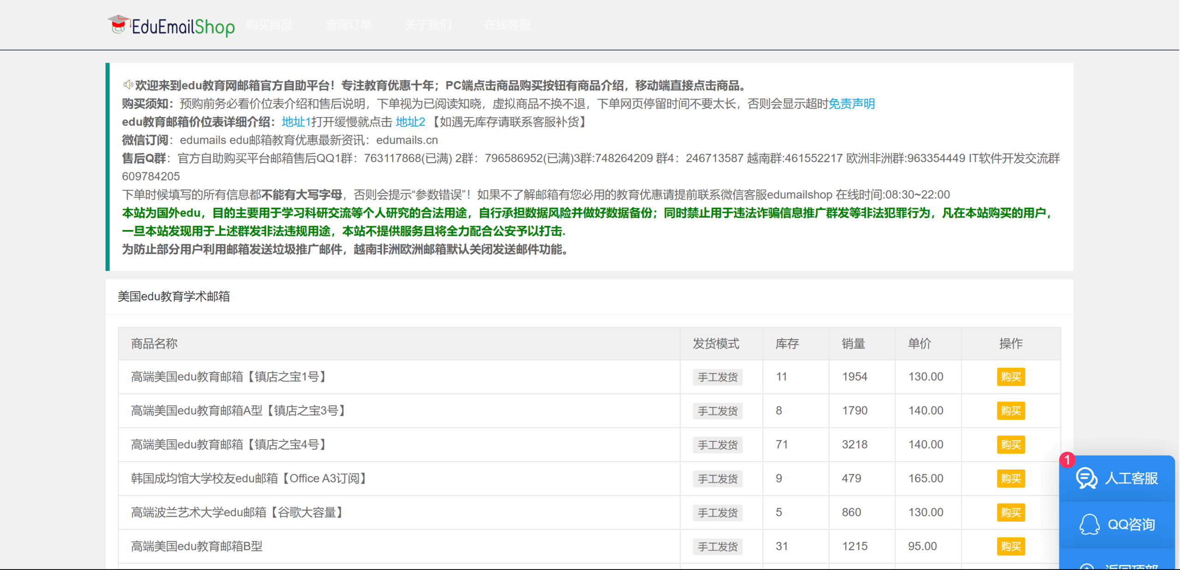Click the speaker announcement icon
The width and height of the screenshot is (1180, 570).
128,85
